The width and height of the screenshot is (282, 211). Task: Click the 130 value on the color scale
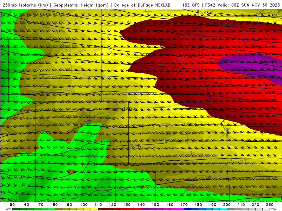(x=127, y=205)
